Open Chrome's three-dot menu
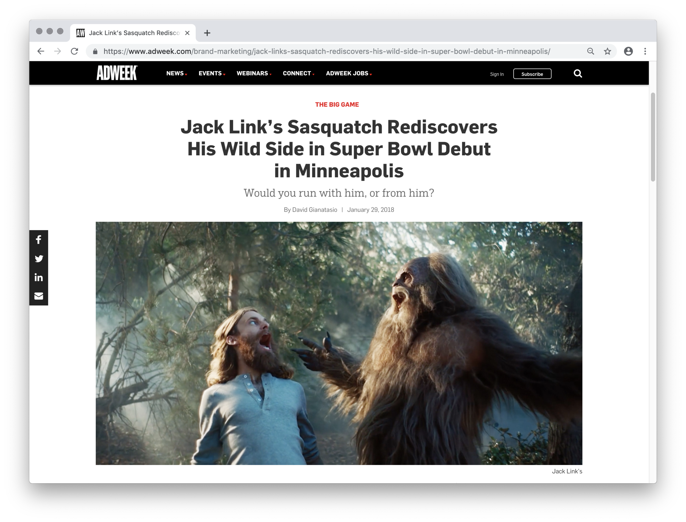The image size is (686, 522). click(x=645, y=51)
